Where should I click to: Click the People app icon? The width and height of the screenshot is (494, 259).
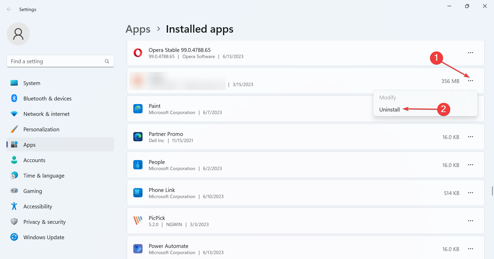click(138, 165)
